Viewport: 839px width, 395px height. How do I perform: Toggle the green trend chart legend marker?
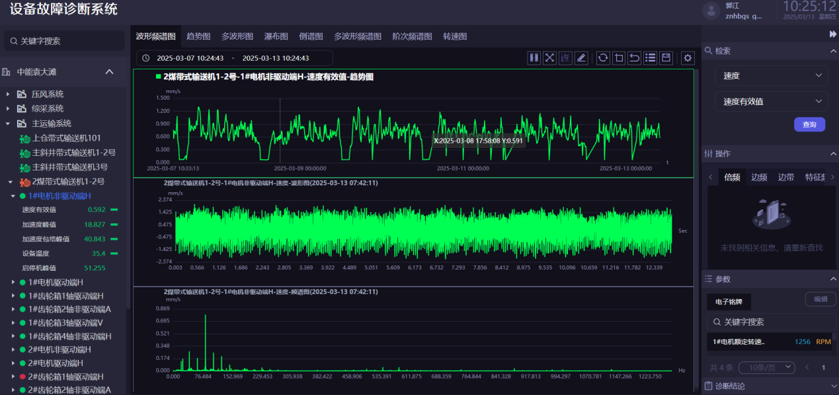click(x=159, y=77)
